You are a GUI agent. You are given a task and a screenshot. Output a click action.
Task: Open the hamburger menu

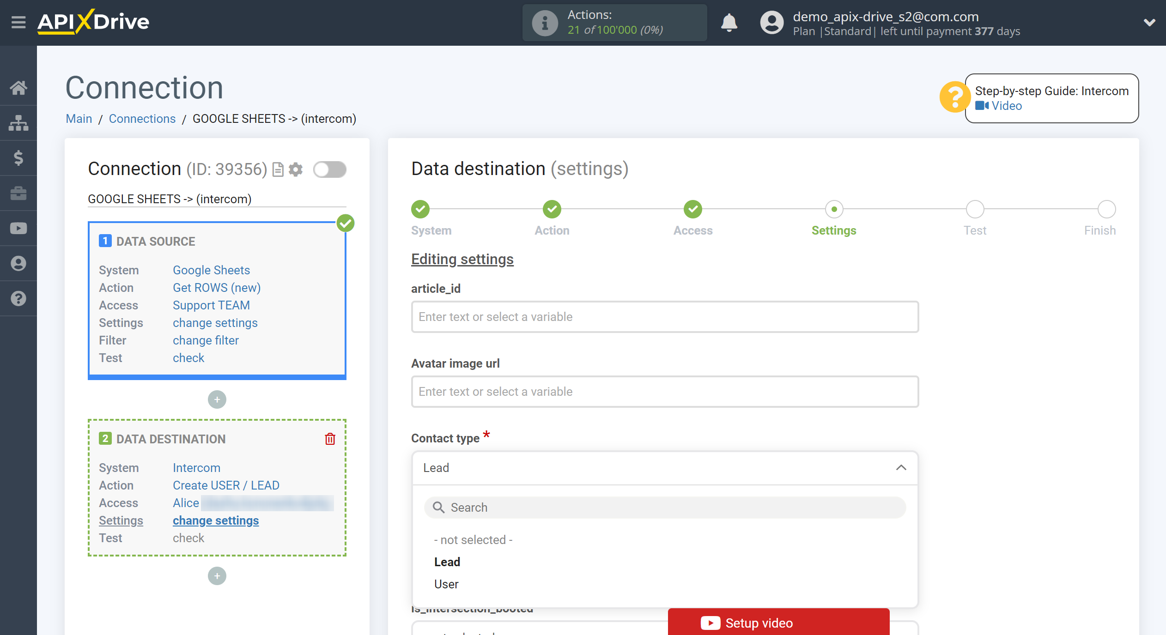18,22
